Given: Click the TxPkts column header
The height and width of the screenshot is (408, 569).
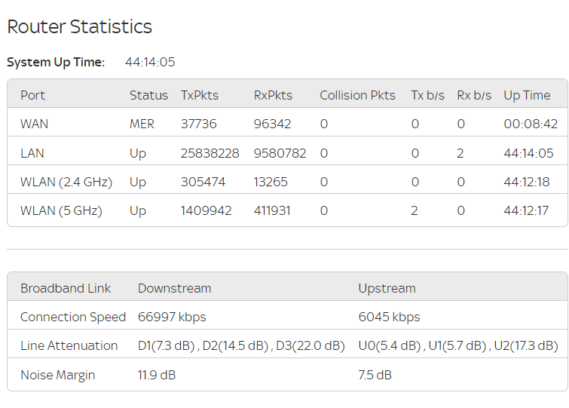Looking at the screenshot, I should [x=200, y=95].
